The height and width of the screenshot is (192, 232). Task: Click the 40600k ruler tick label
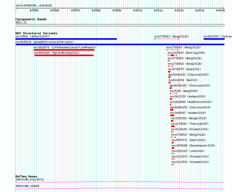point(138,10)
